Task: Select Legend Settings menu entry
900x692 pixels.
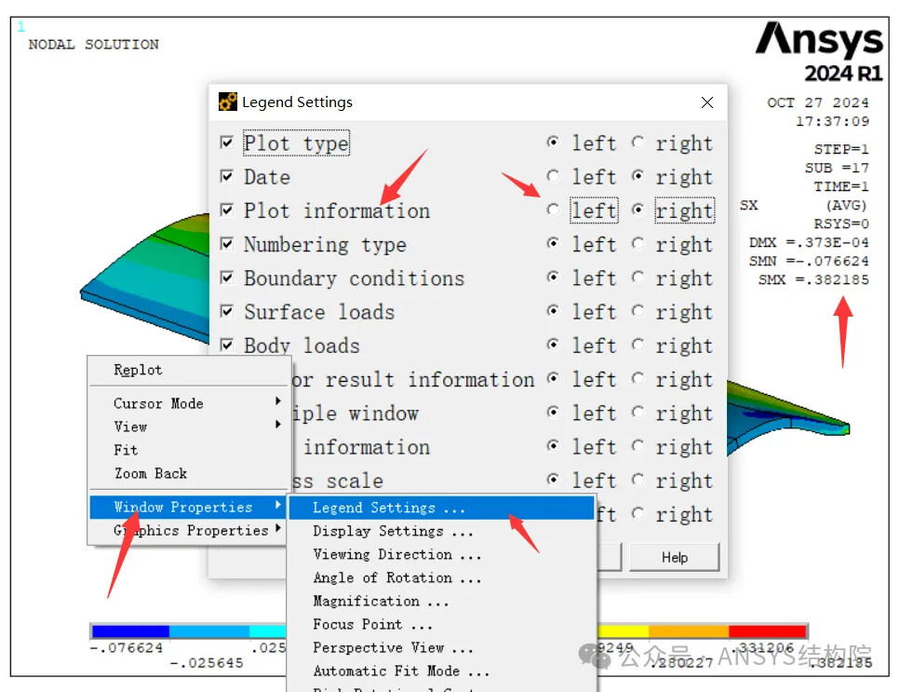Action: coord(387,508)
